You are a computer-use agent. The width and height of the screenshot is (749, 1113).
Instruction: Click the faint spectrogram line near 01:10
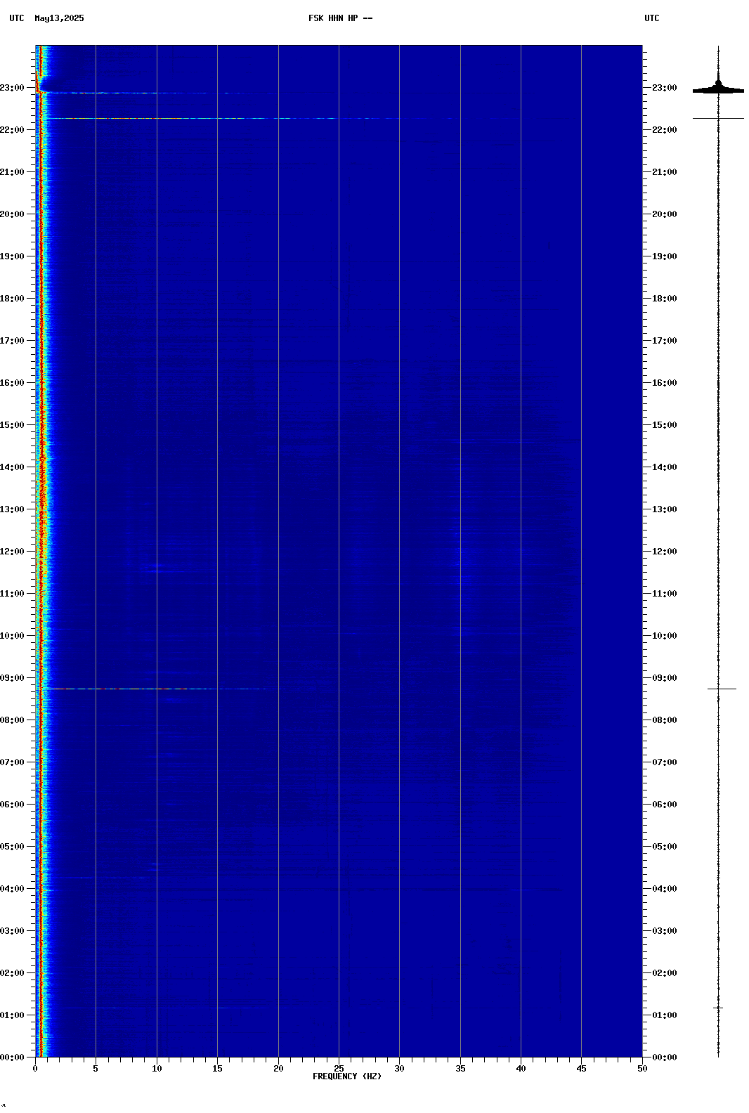169,1008
